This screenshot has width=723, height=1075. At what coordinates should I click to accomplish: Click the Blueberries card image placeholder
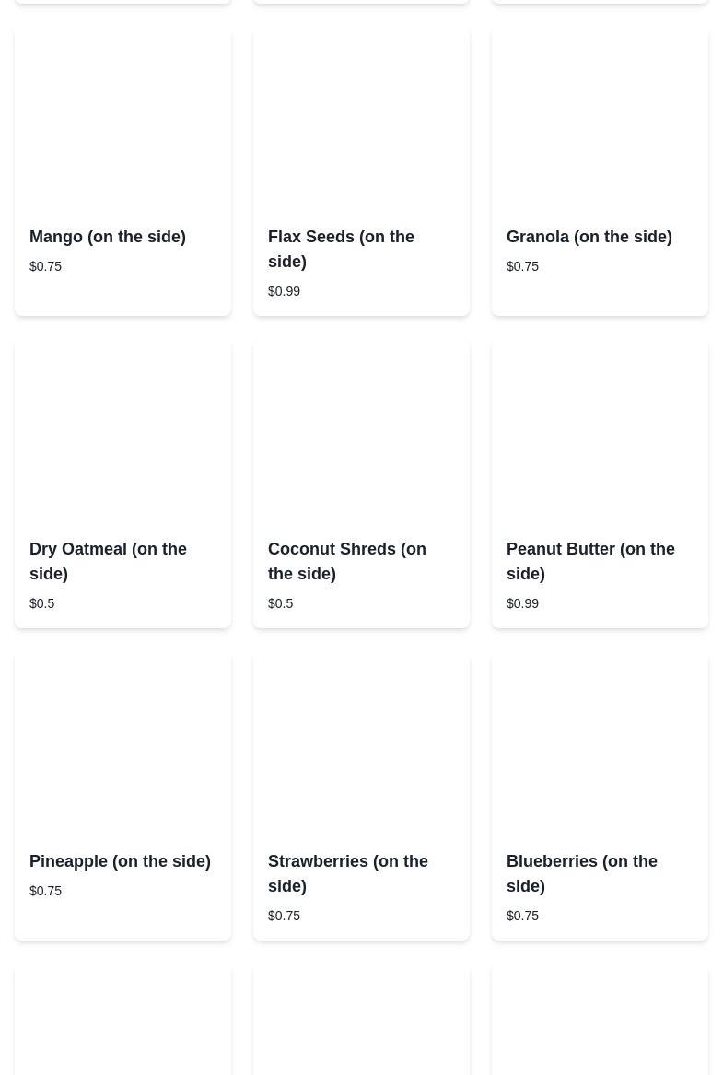(x=600, y=744)
